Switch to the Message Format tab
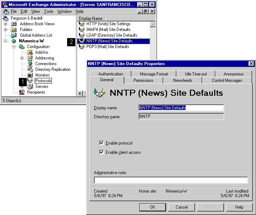The image size is (256, 215). (x=154, y=74)
